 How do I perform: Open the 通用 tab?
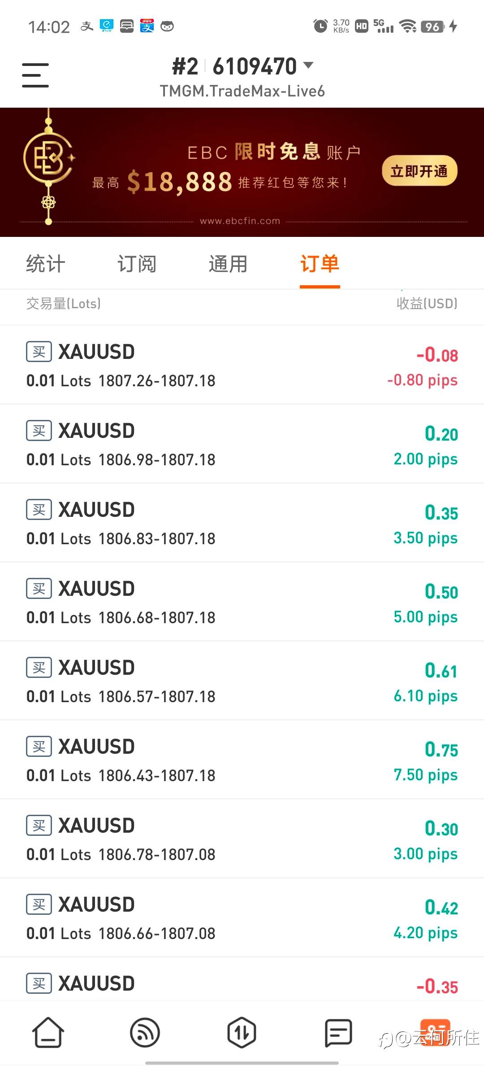click(228, 264)
